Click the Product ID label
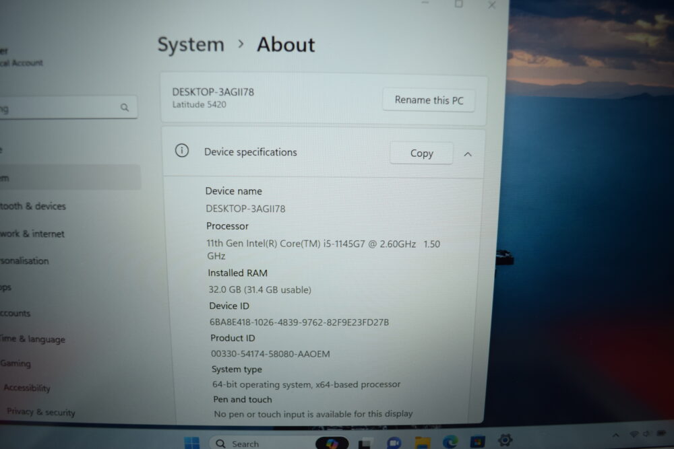Screen dimensions: 674x449 [233, 338]
